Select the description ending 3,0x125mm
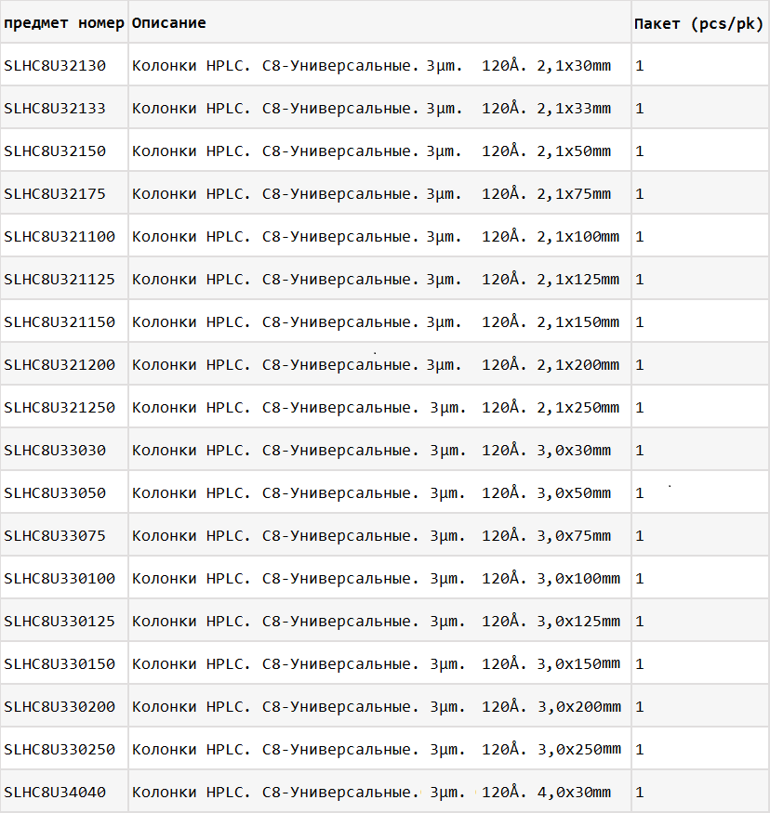770x813 pixels. point(377,622)
